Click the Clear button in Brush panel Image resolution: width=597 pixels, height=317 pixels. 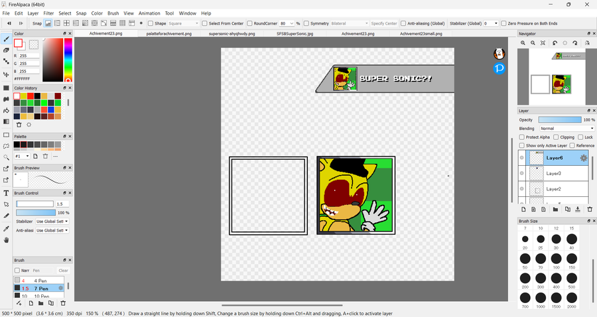pos(63,271)
